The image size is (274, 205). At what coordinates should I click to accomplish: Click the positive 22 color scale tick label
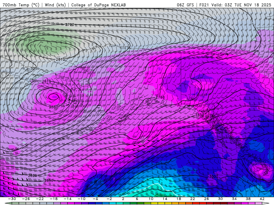click(192, 199)
